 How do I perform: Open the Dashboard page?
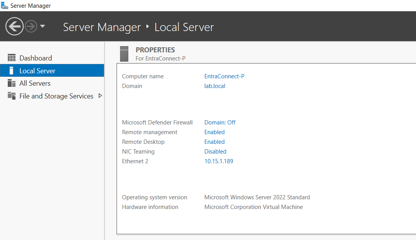pos(36,58)
